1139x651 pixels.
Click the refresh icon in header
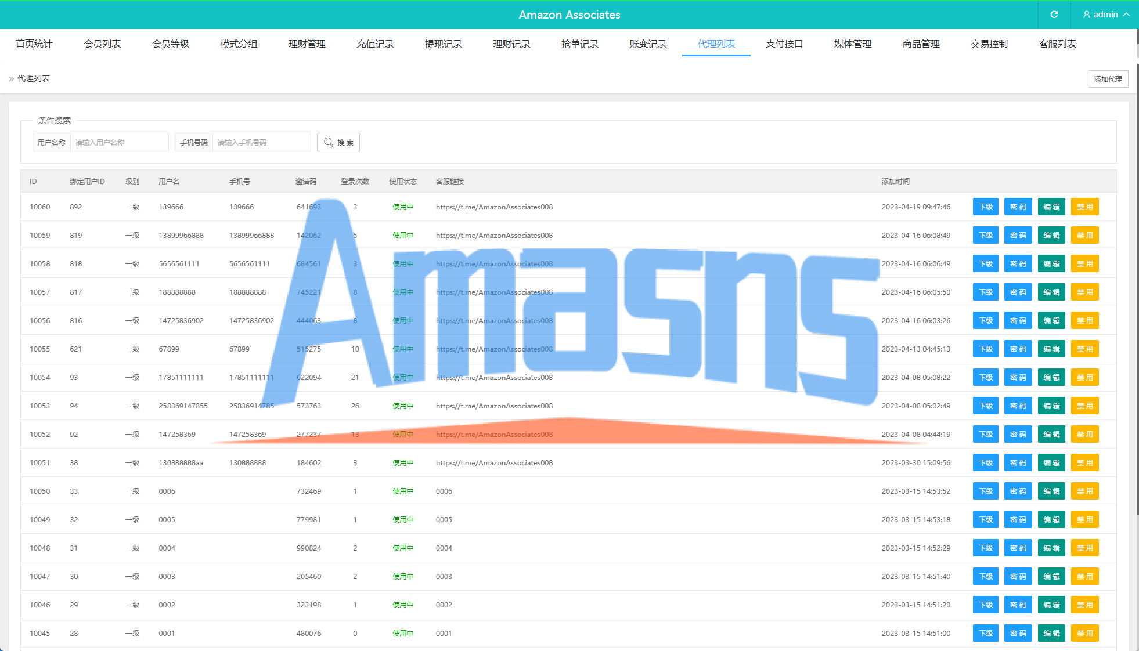pyautogui.click(x=1054, y=15)
